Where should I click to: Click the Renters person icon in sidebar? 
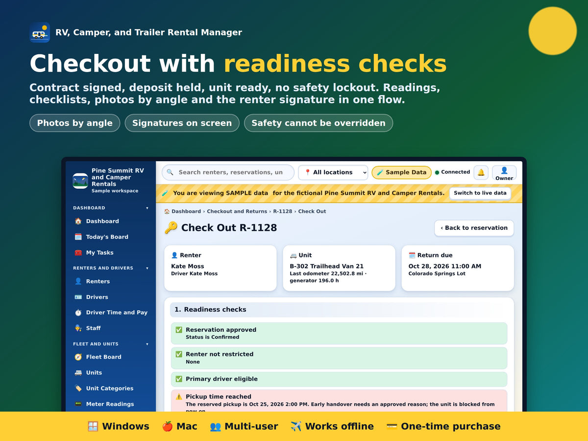pyautogui.click(x=78, y=281)
